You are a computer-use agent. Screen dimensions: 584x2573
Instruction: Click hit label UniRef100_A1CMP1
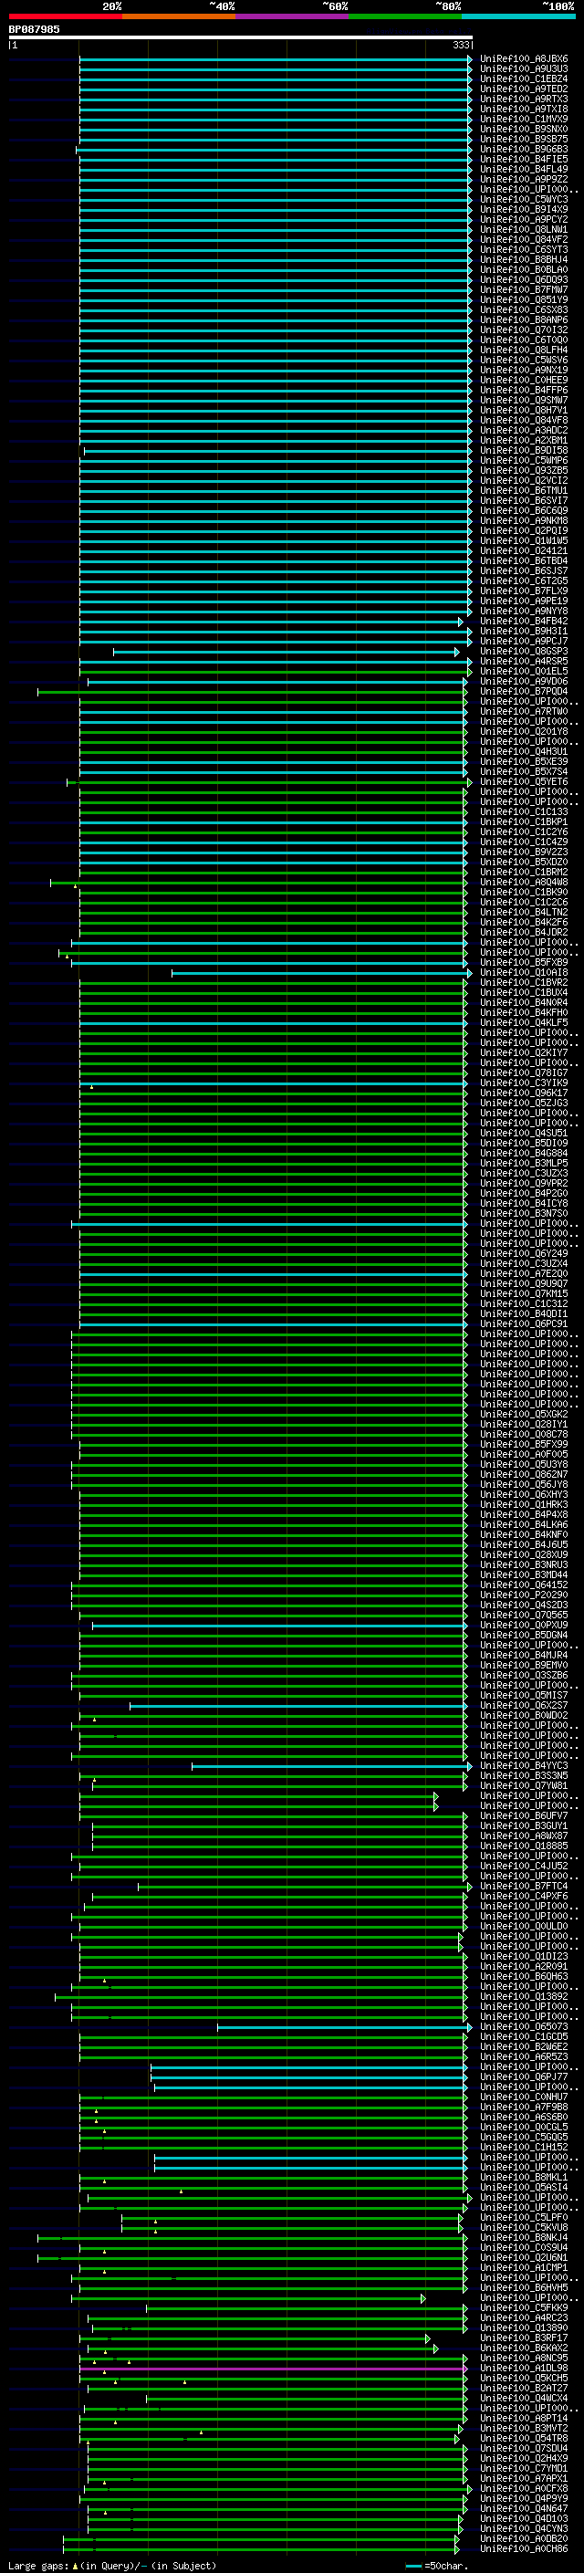click(x=524, y=2267)
